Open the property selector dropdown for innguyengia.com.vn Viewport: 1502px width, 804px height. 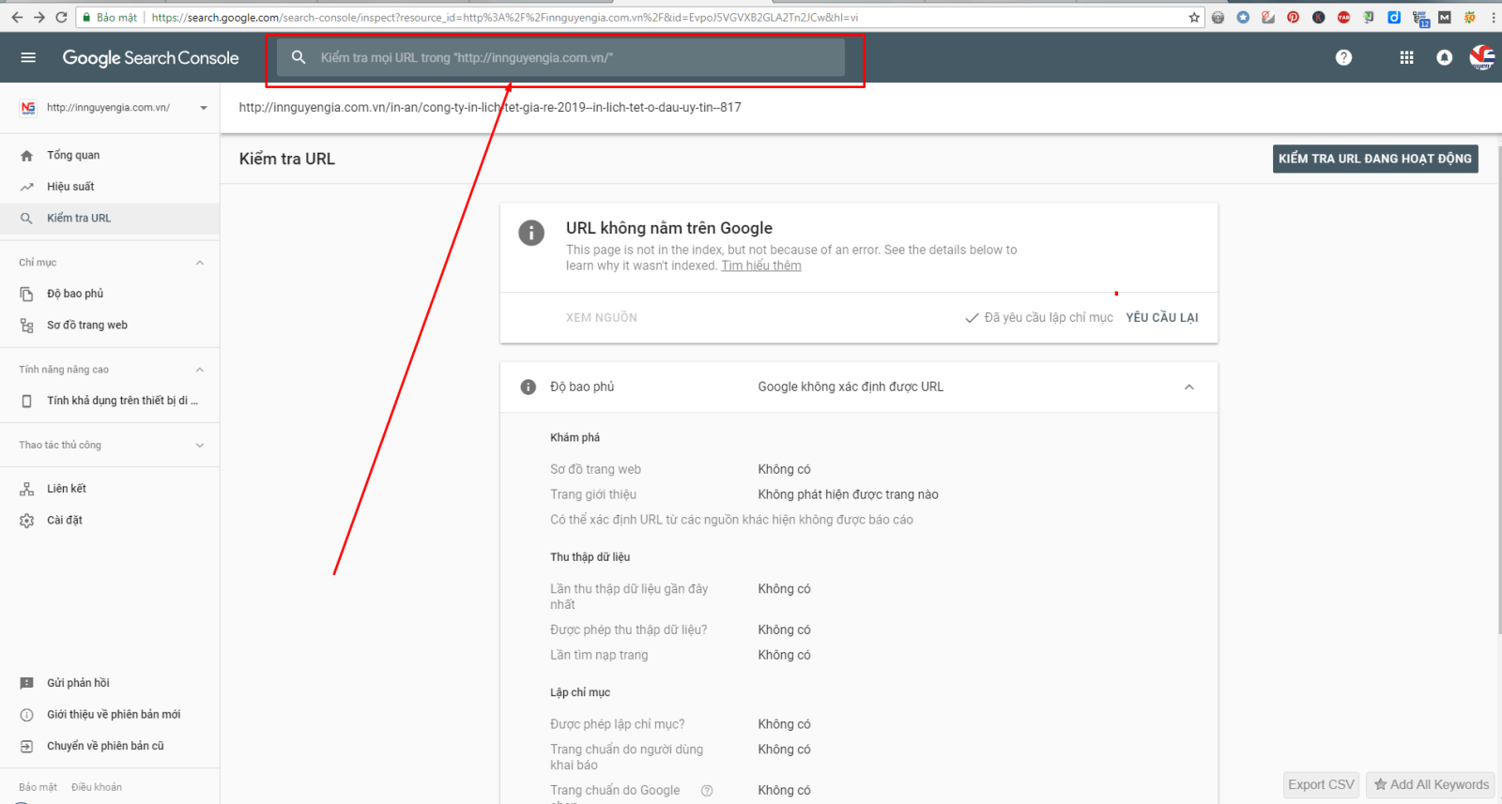tap(204, 108)
